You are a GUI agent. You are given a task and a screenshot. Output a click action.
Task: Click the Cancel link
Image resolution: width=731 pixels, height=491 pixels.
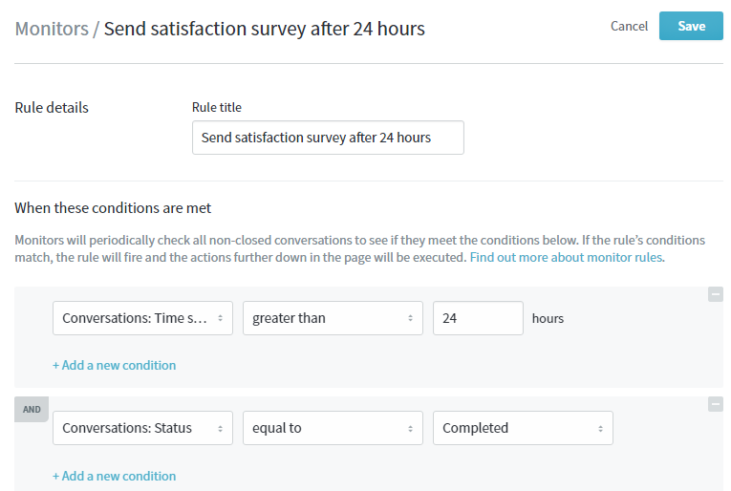(x=629, y=26)
